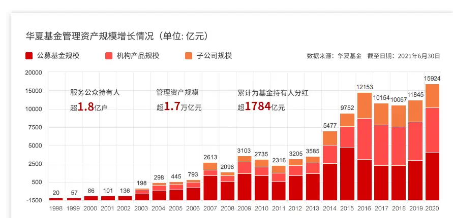Click the 机构产品规模 legend color swatch

pyautogui.click(x=109, y=56)
